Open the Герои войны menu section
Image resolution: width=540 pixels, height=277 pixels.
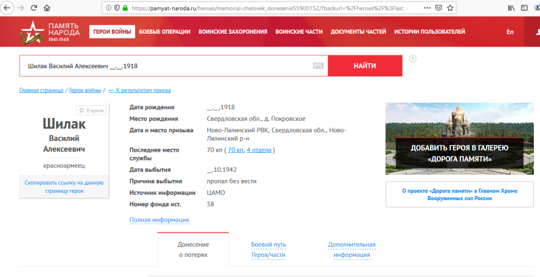(x=112, y=32)
